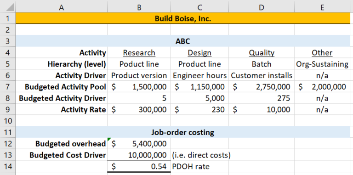
Task: Select column E header
Action: 322,7
